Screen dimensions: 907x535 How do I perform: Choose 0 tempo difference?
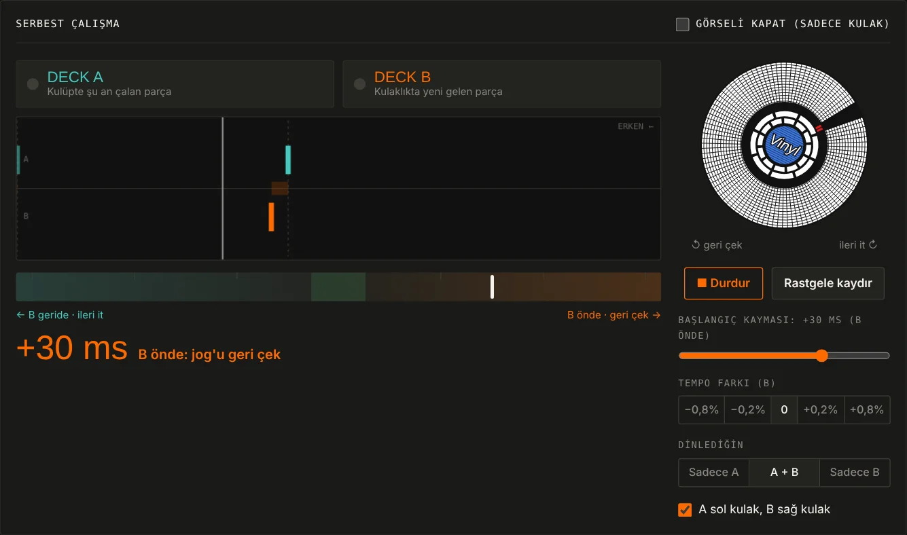tap(784, 410)
